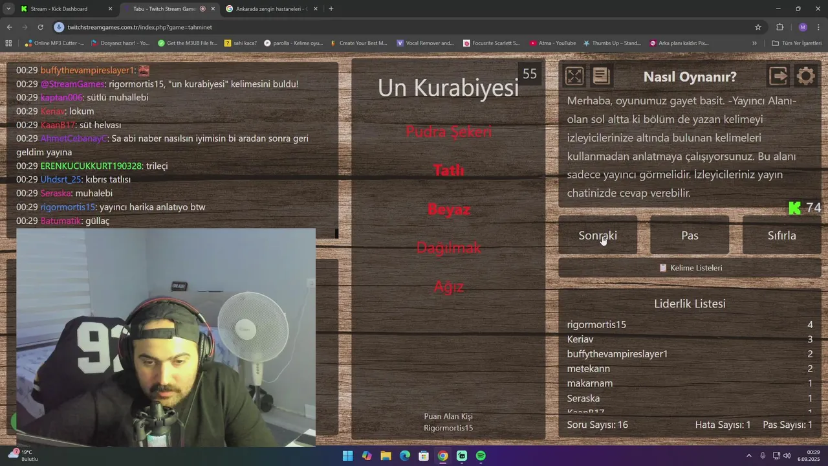Open File Explorer from the taskbar
This screenshot has height=466, width=828.
click(386, 456)
